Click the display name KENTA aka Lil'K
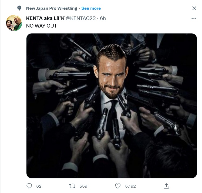 point(45,18)
